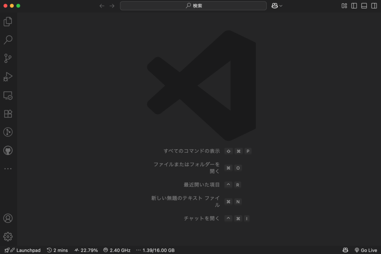Viewport: 381px width, 254px height.
Task: Click the 22.79% CPU usage status item
Action: tap(86, 250)
